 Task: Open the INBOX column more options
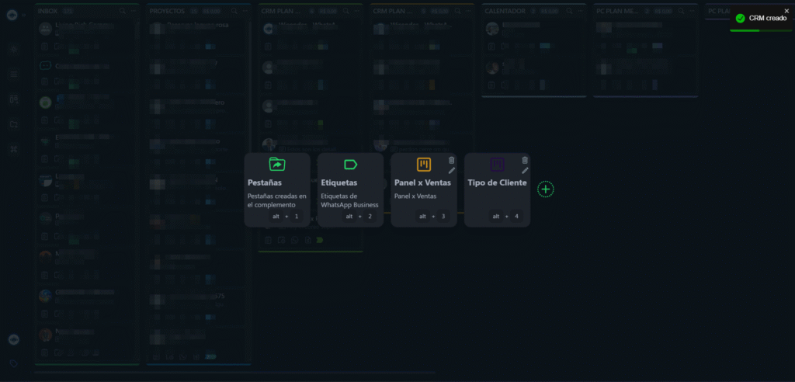[x=134, y=12]
